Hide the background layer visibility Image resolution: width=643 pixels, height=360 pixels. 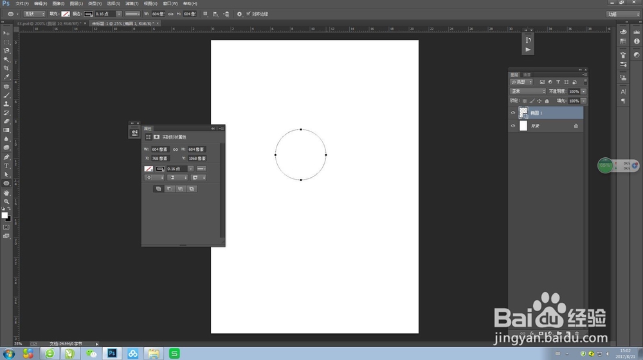click(512, 126)
